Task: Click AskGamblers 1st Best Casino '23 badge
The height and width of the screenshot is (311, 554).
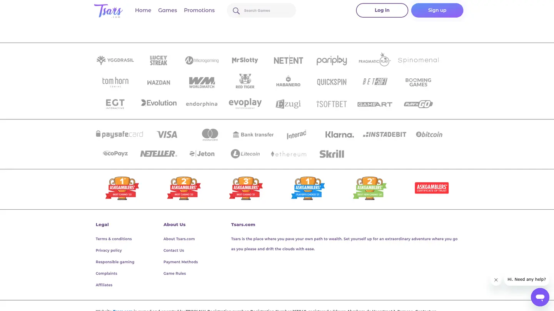Action: (122, 188)
